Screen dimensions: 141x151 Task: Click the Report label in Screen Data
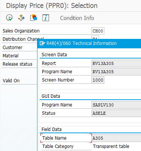(x=49, y=63)
